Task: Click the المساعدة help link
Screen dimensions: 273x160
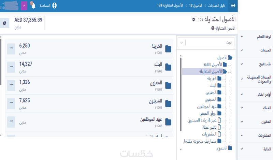Action: coord(45,5)
